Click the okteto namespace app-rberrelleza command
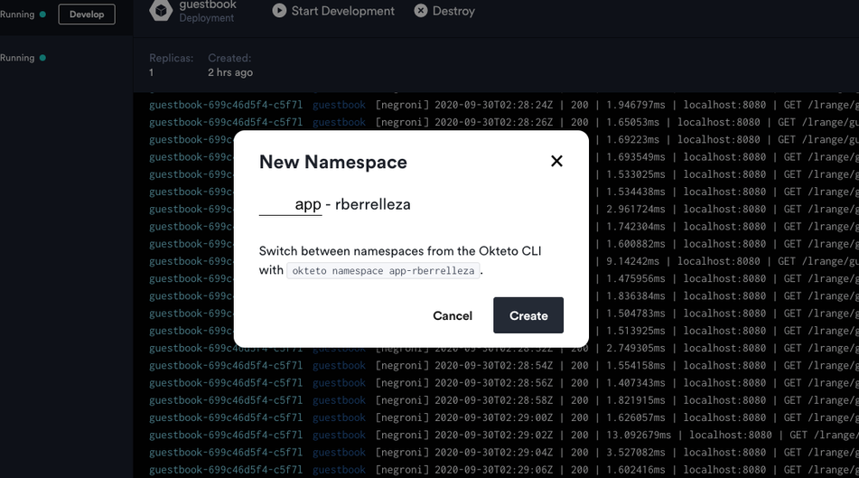This screenshot has height=478, width=859. 383,270
